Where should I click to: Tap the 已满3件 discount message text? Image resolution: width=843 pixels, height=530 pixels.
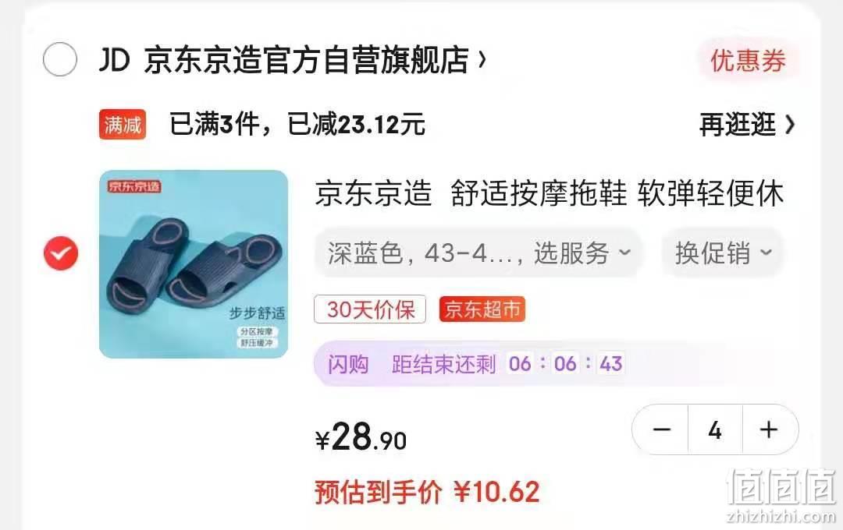297,125
